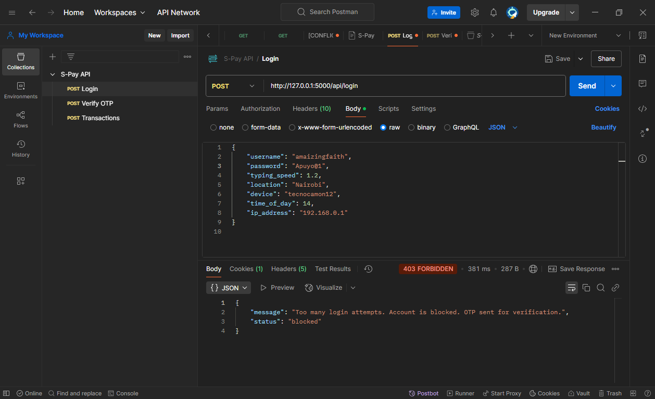The width and height of the screenshot is (655, 399).
Task: Open request info icon in right sidebar
Action: pyautogui.click(x=643, y=159)
